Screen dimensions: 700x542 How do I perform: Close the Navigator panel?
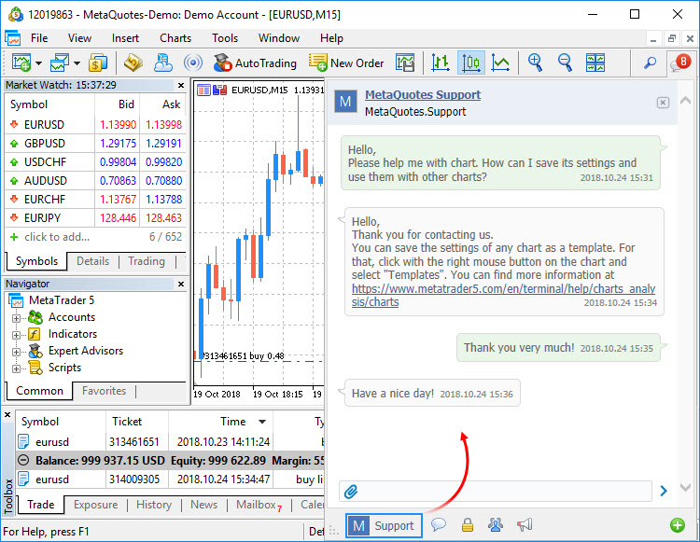(x=181, y=284)
